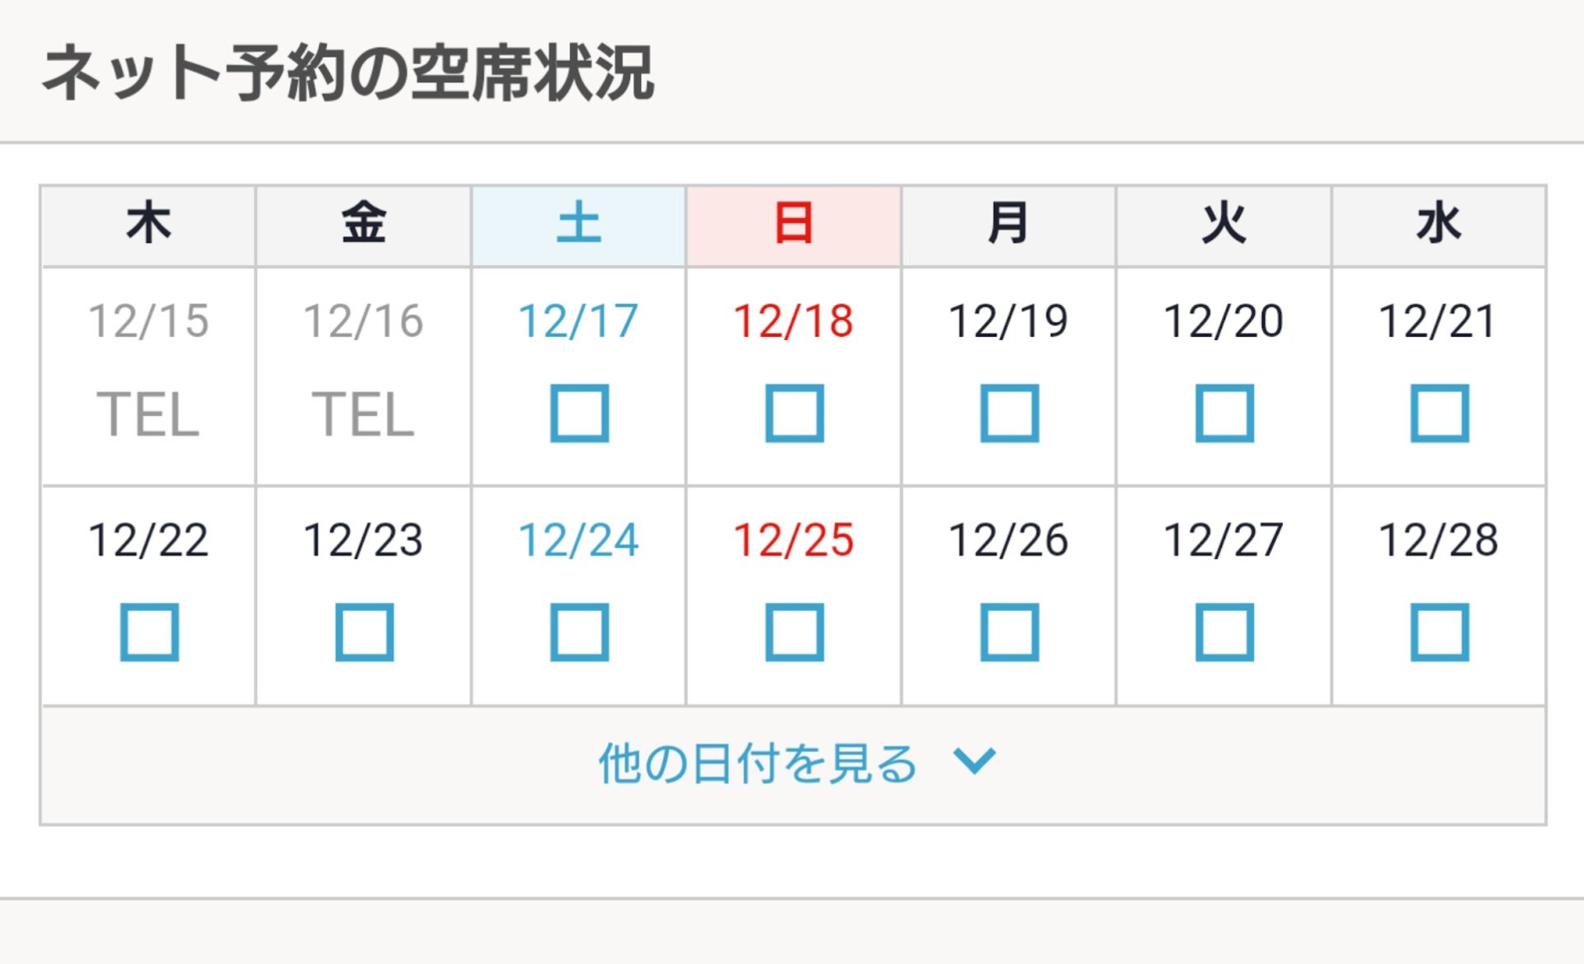Select the availability square for 12/17
1584x964 pixels.
pyautogui.click(x=579, y=413)
